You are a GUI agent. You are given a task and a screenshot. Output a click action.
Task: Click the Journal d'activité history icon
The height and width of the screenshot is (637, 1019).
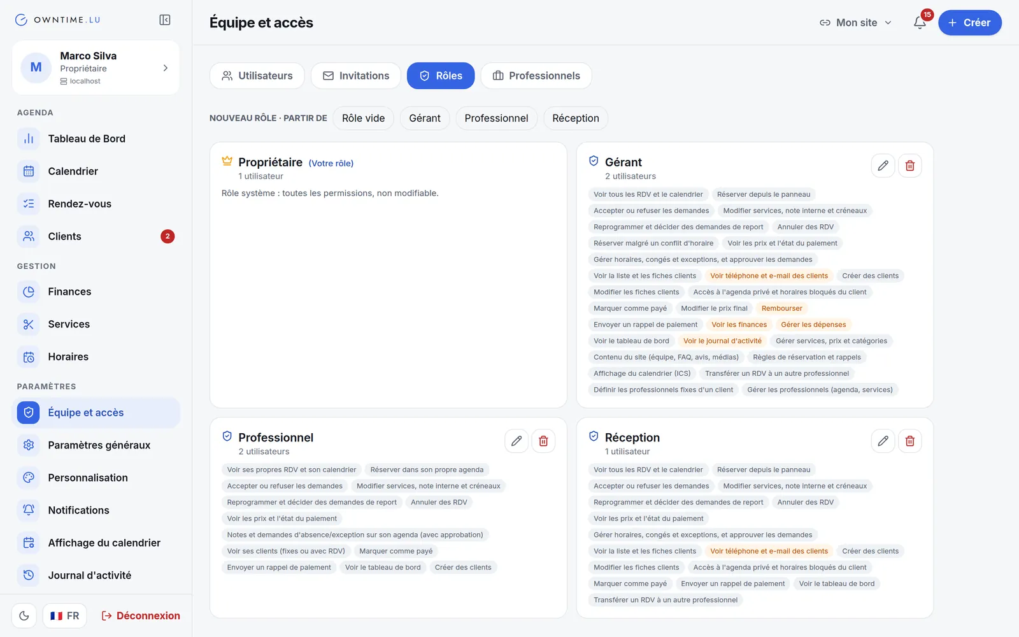[29, 575]
